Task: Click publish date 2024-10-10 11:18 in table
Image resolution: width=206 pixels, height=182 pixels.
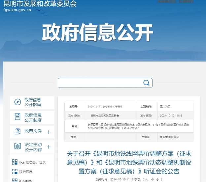Action: [x=171, y=116]
